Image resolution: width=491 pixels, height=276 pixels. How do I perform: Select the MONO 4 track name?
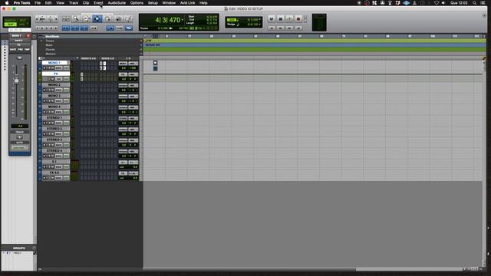(54, 107)
